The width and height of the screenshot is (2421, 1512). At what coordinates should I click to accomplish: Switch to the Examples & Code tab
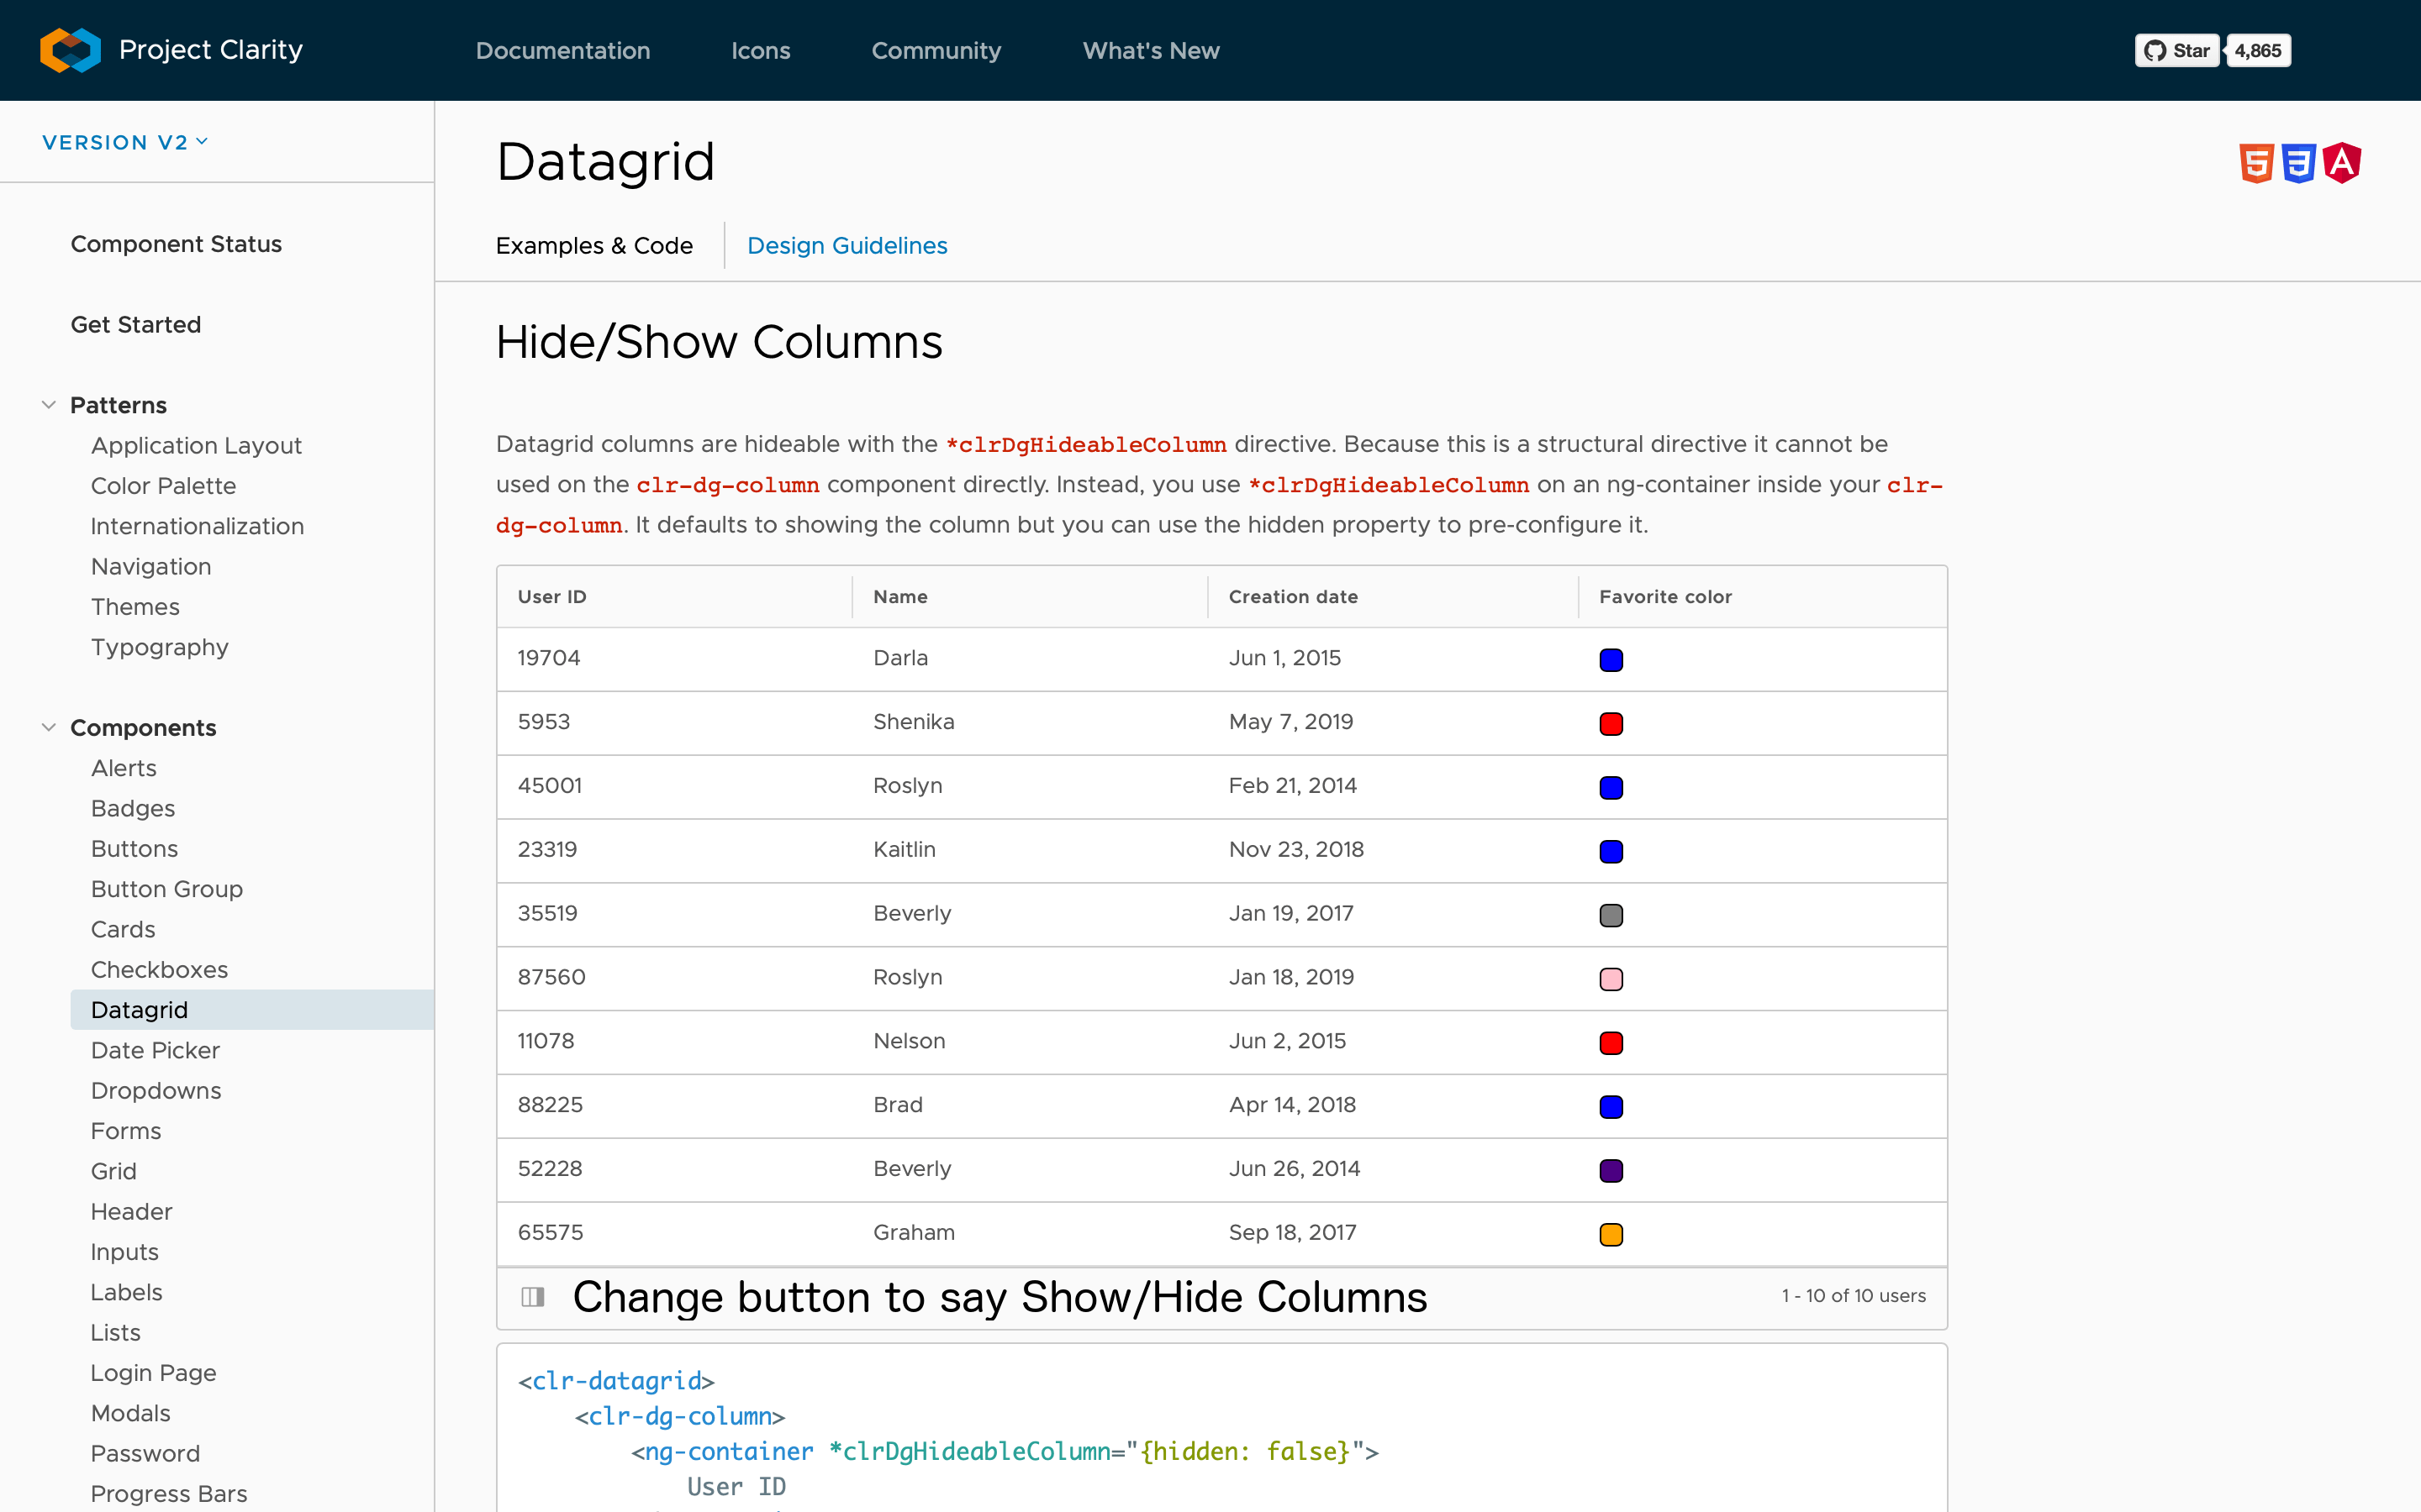pyautogui.click(x=594, y=245)
